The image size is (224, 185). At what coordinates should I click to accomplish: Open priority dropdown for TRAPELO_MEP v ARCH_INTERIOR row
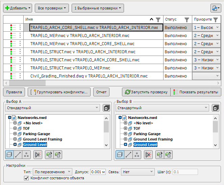click(206, 36)
